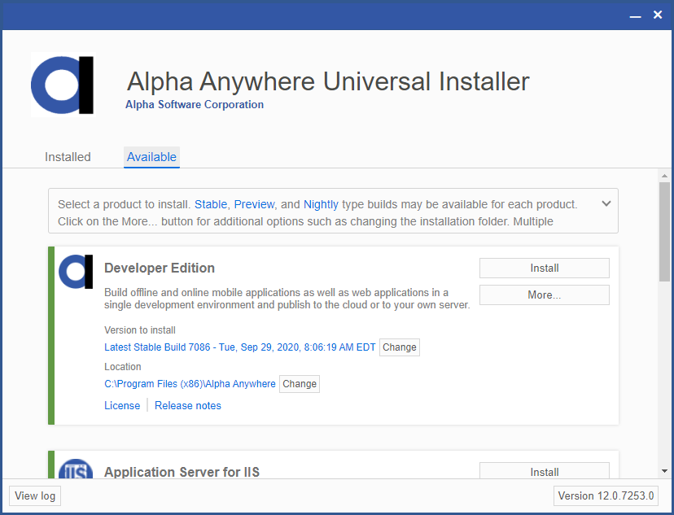This screenshot has width=674, height=515.
Task: Click Latest Stable Build 7086 link
Action: pos(240,347)
